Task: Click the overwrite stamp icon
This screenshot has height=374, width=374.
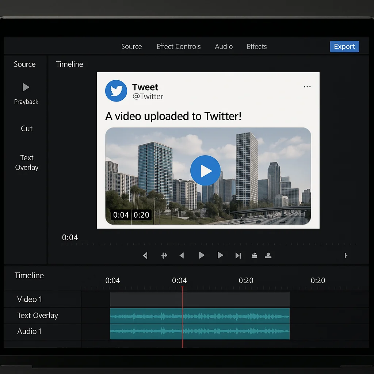Action: (268, 255)
